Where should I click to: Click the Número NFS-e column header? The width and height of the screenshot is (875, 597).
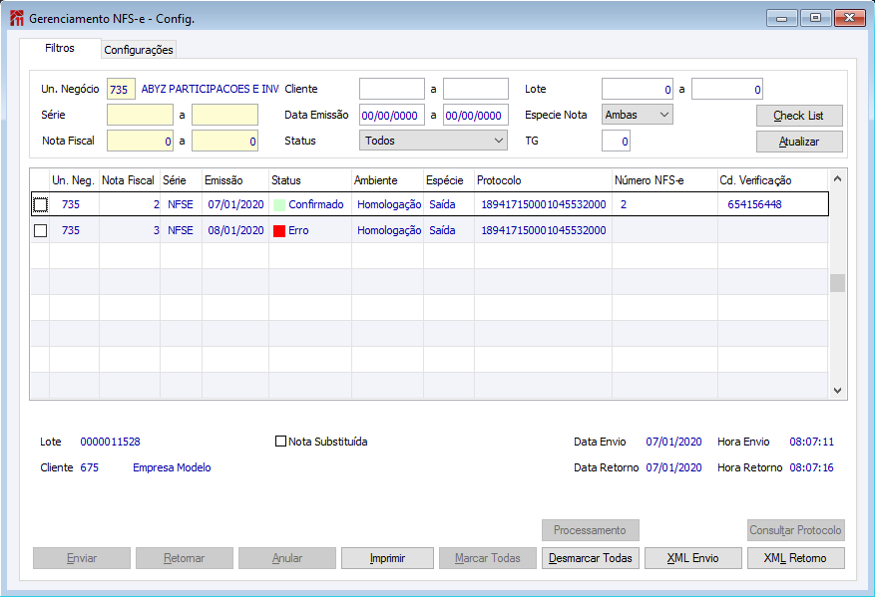coord(664,180)
